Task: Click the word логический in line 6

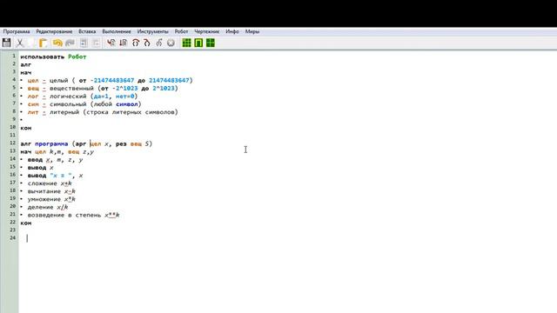Action: coord(68,97)
